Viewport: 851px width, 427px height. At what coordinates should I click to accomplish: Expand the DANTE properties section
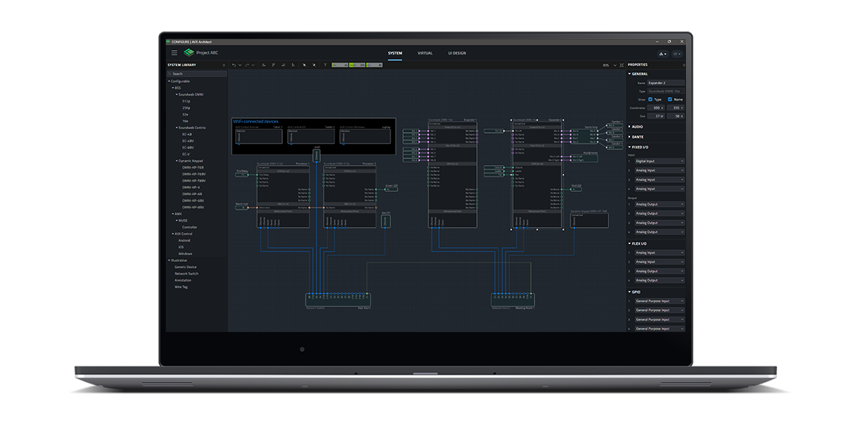(629, 137)
